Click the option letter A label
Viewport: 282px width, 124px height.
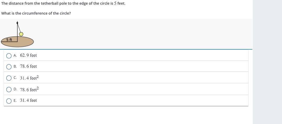(15, 55)
